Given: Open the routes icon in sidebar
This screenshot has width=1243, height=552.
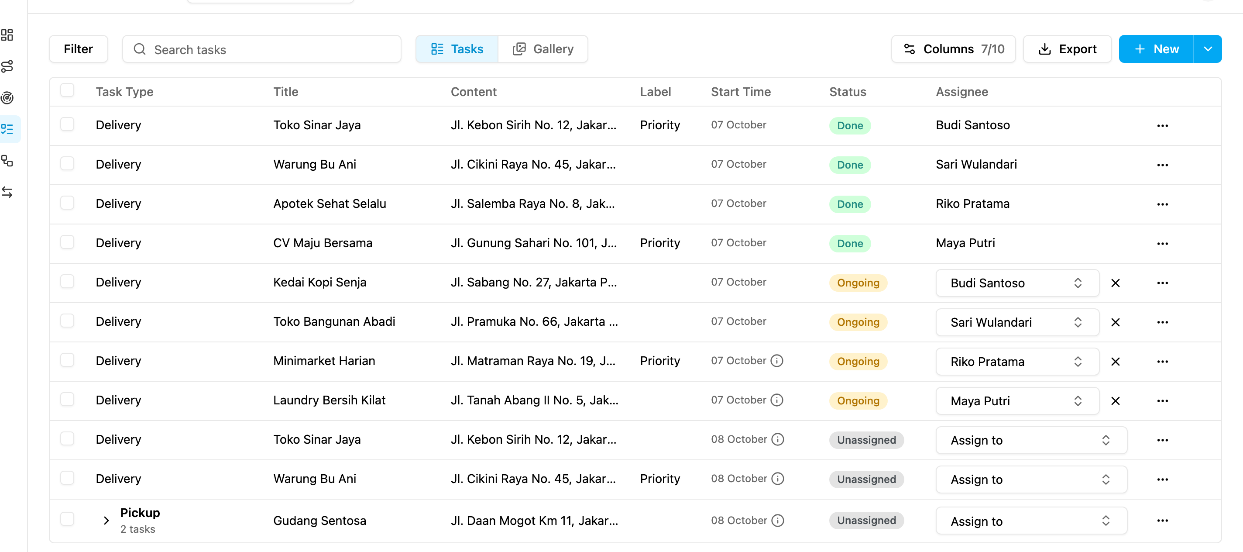Looking at the screenshot, I should [7, 66].
